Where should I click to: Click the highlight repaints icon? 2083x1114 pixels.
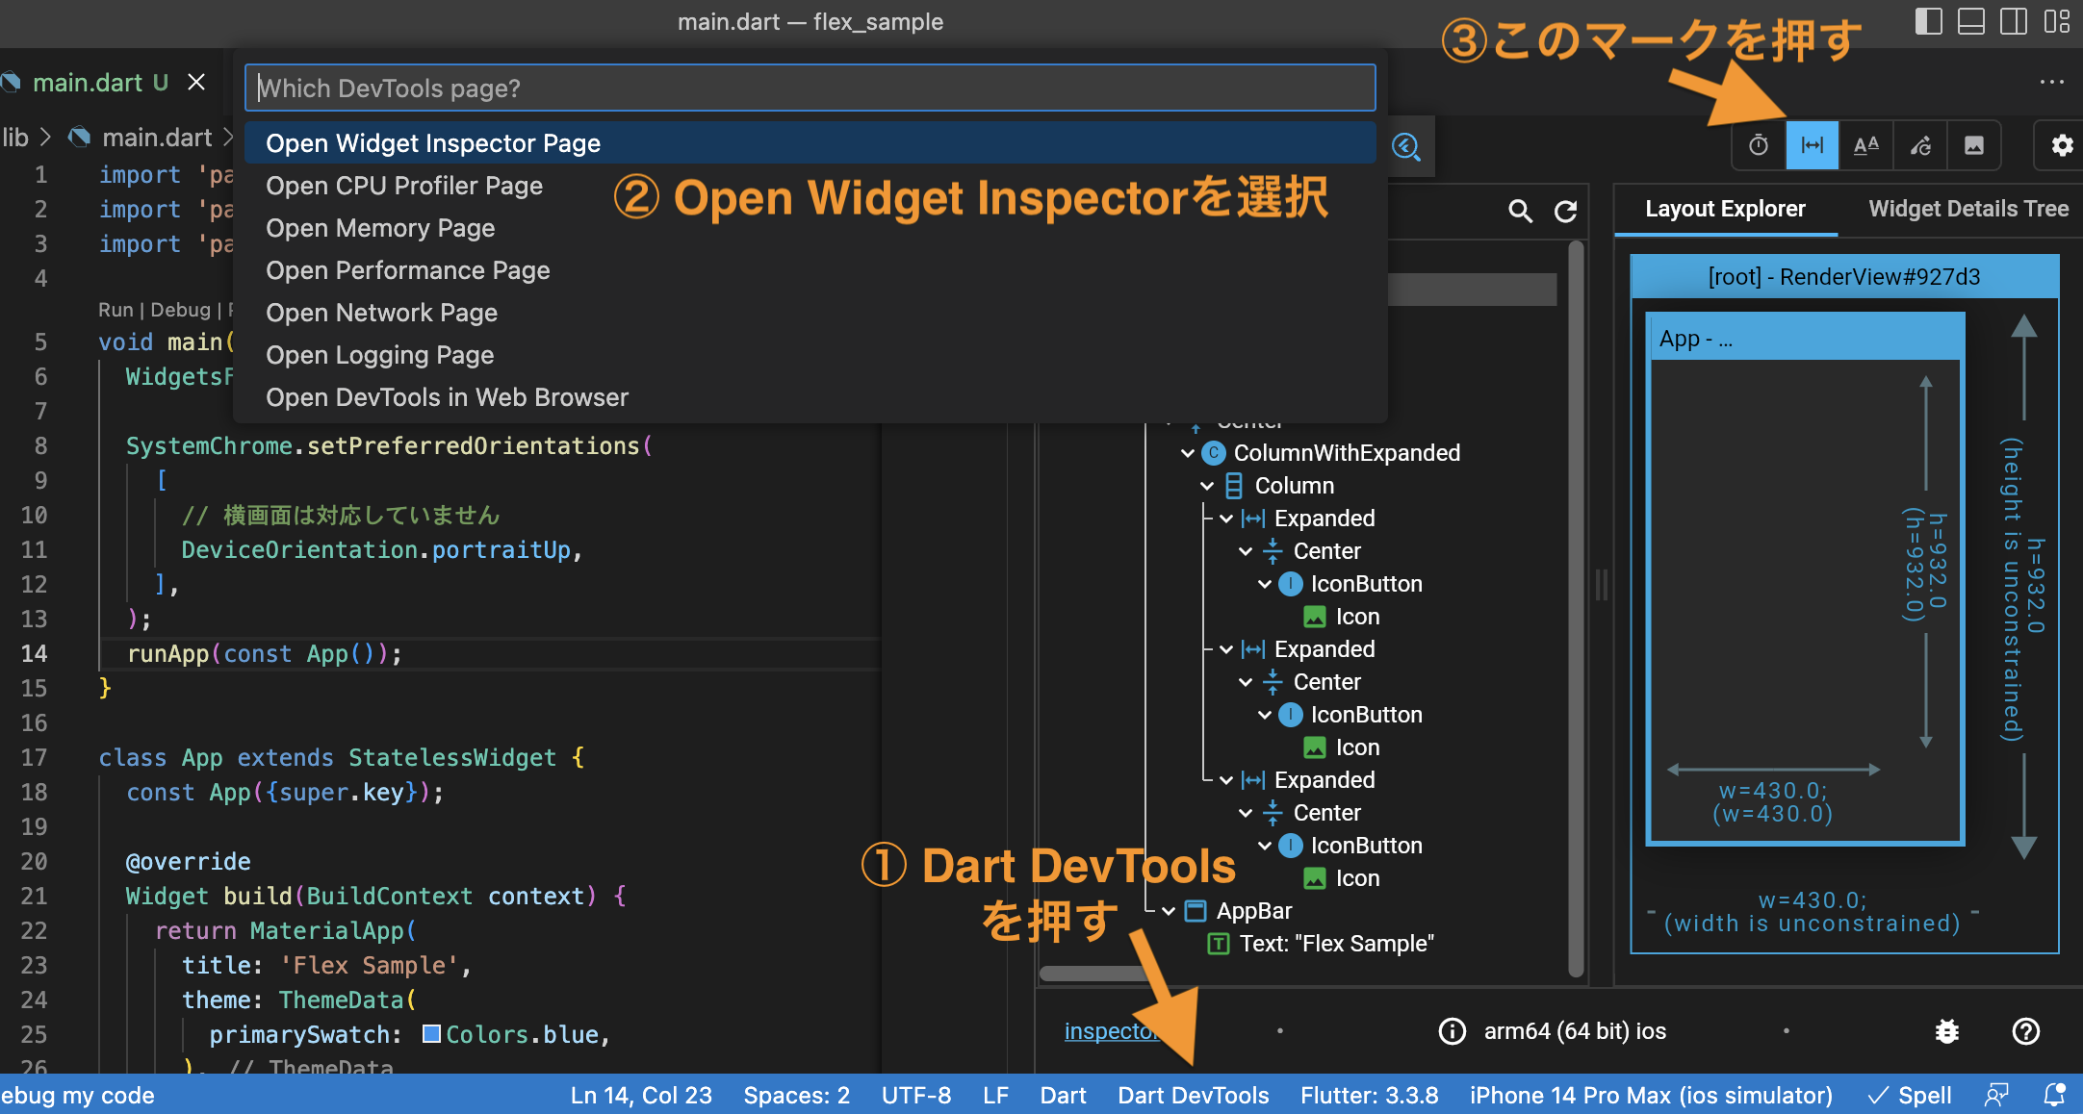click(x=1920, y=145)
